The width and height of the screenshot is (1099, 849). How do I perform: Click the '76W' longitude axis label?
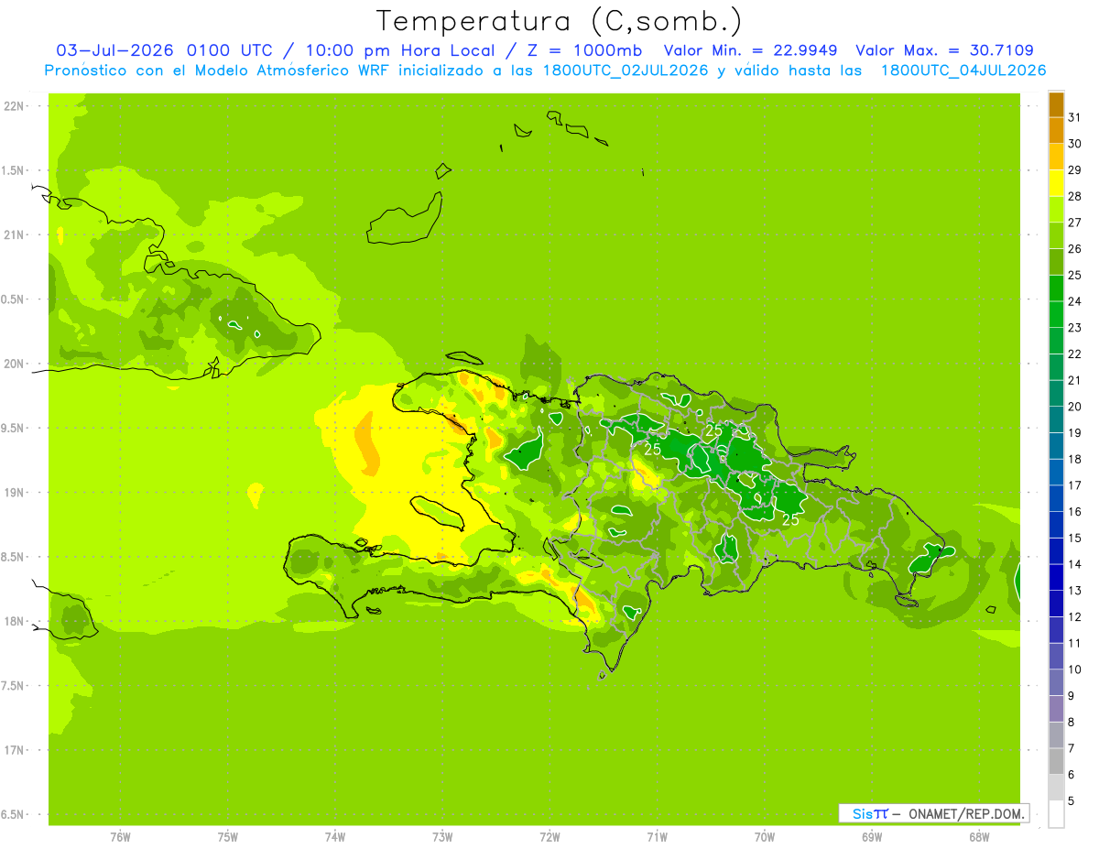coord(120,837)
